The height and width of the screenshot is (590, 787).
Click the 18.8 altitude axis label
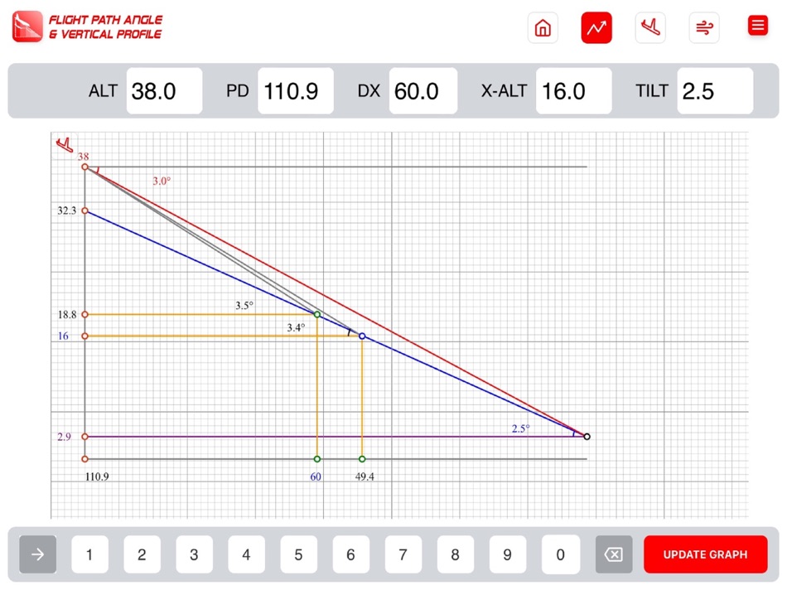point(67,314)
